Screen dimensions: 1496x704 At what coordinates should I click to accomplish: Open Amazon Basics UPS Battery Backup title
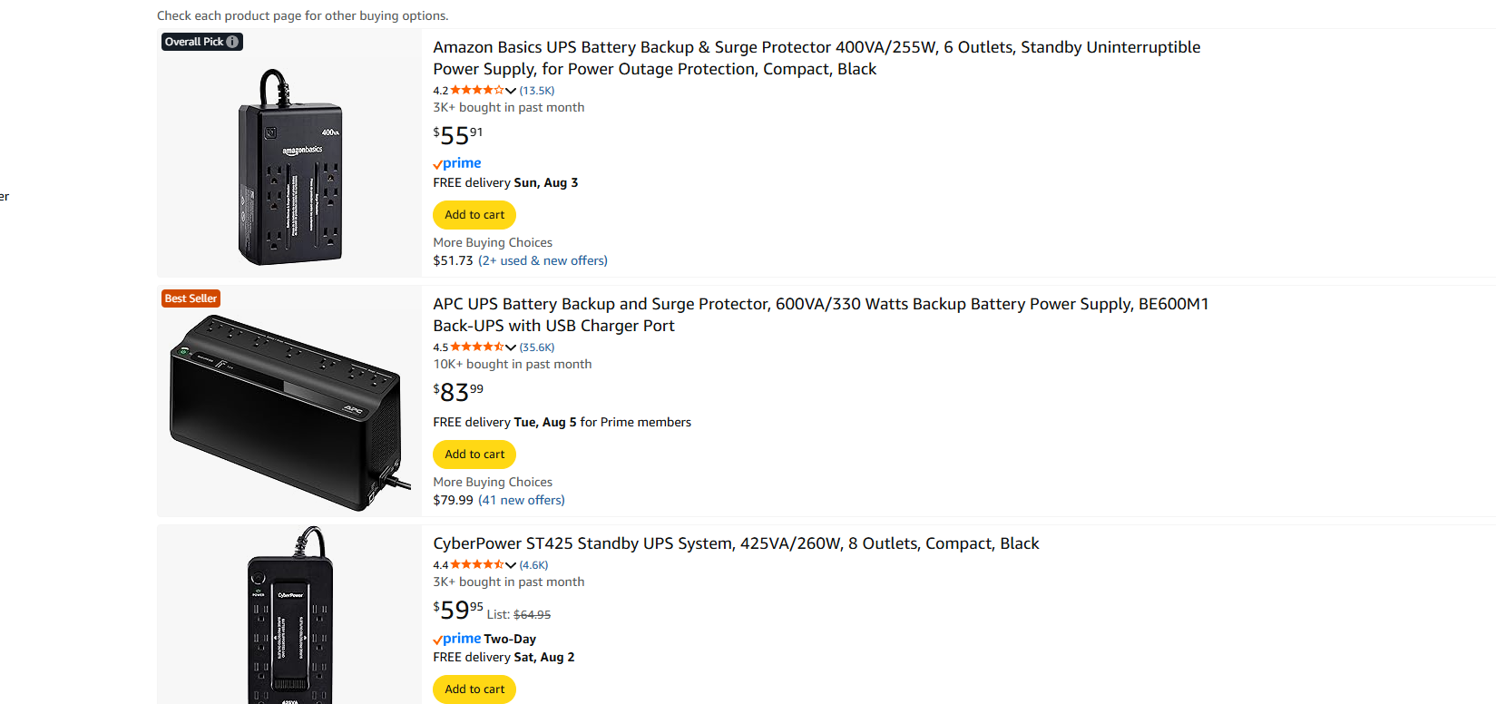pyautogui.click(x=816, y=58)
